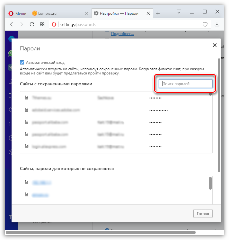Viewport: 229px width, 240px height.
Task: Click the Сайты с сохраненными паролями heading
Action: tap(56, 84)
